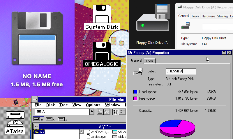Viewport: 233px width, 139px height.
Task: Switch to drive z in File Manager
Action: pyautogui.click(x=62, y=119)
